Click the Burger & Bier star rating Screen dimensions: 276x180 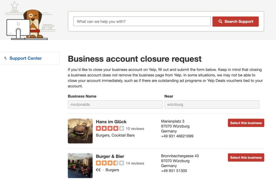click(x=110, y=163)
